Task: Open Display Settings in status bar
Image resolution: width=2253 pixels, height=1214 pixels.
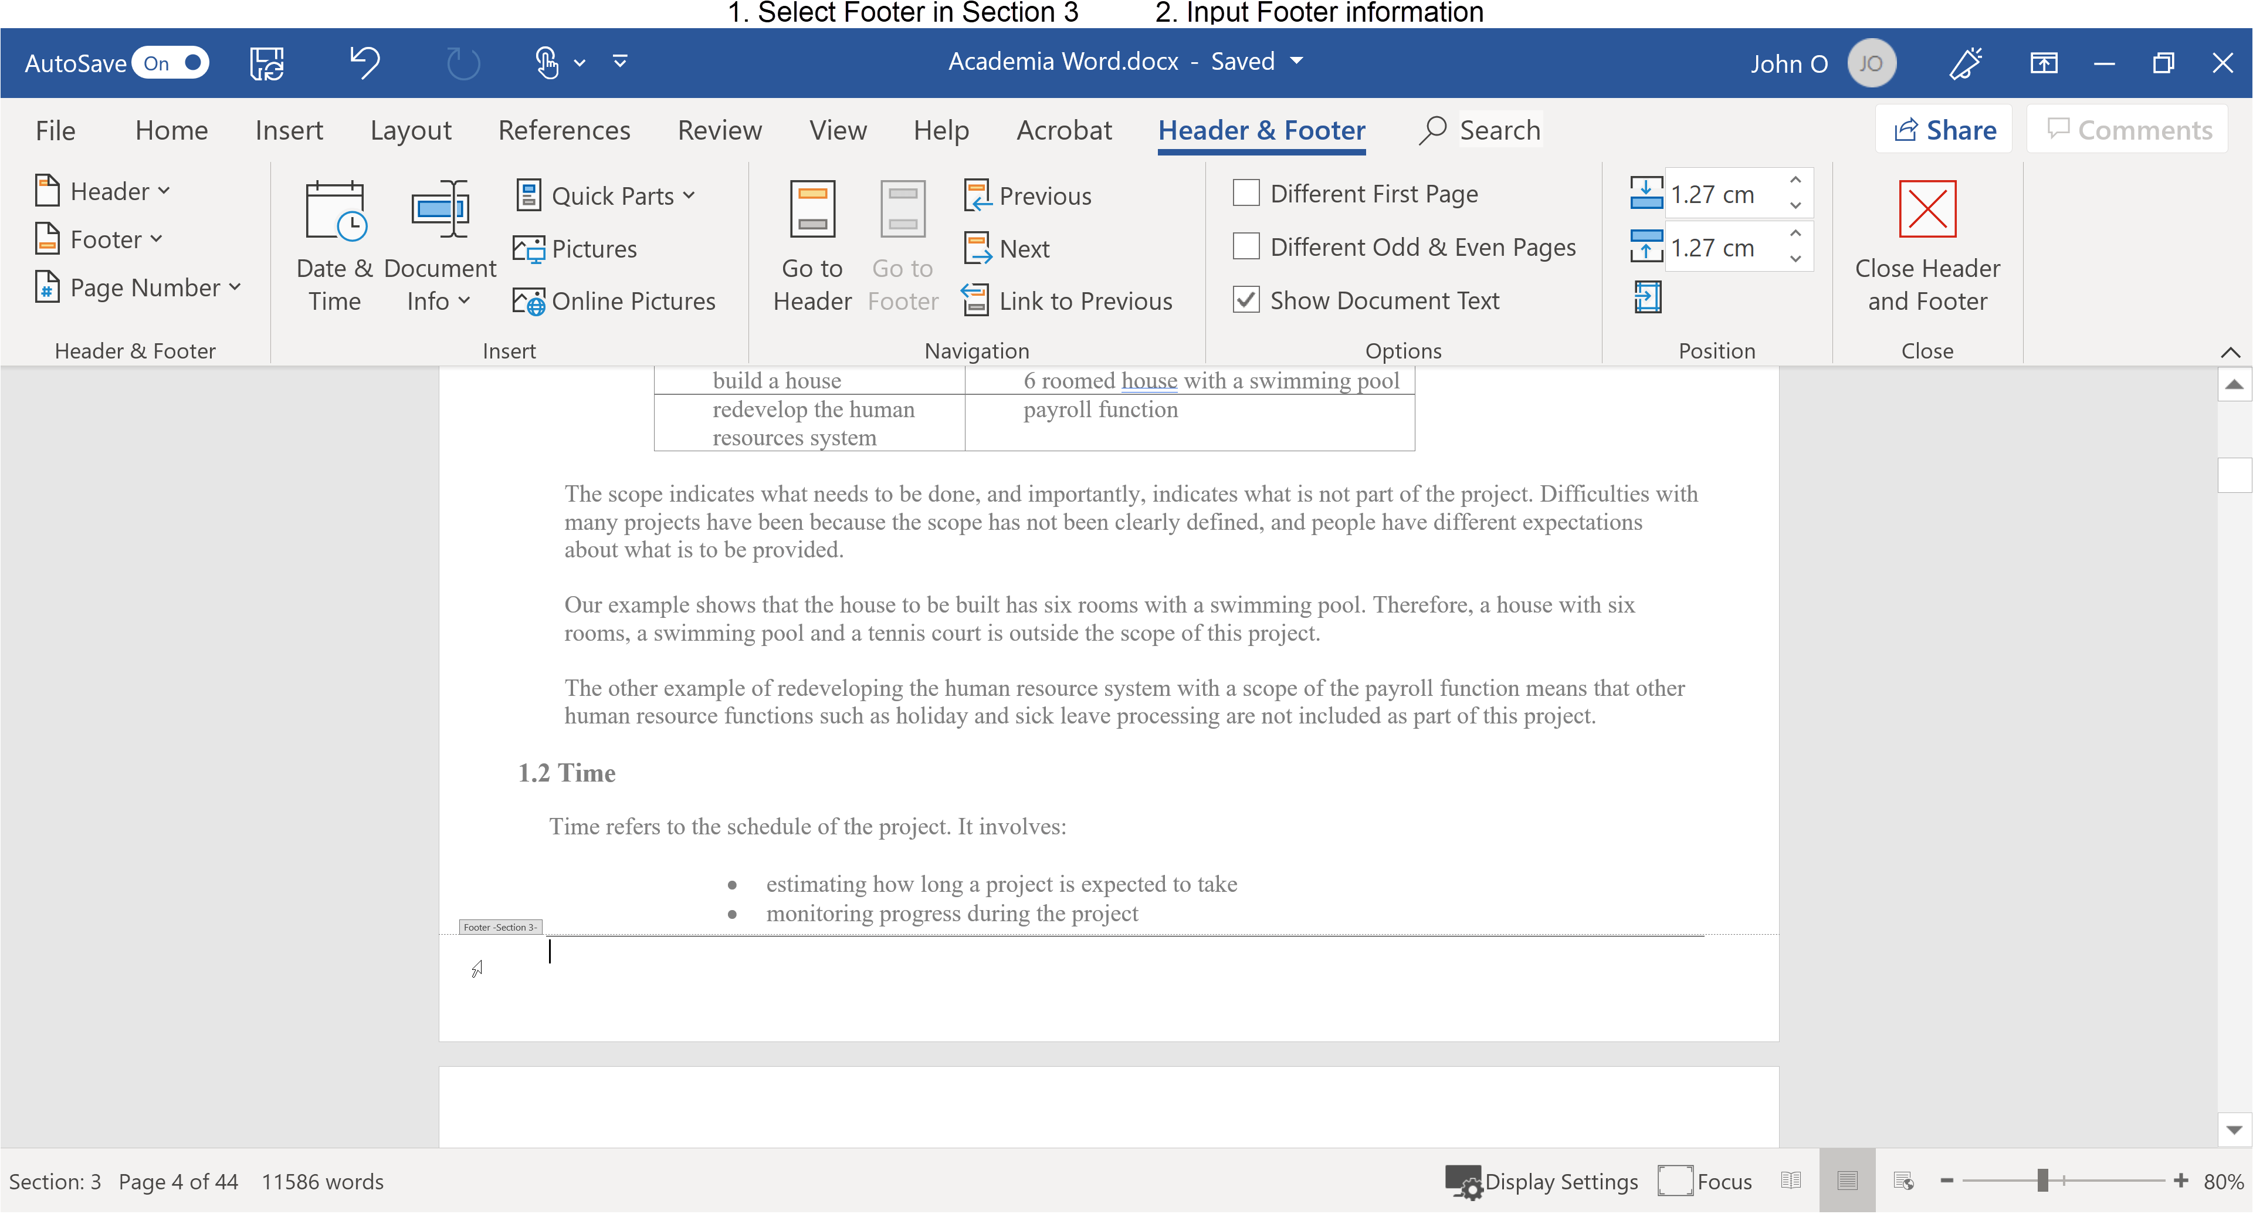Action: coord(1541,1182)
